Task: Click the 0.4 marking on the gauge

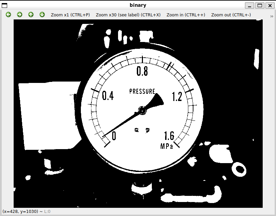Action: (108, 96)
